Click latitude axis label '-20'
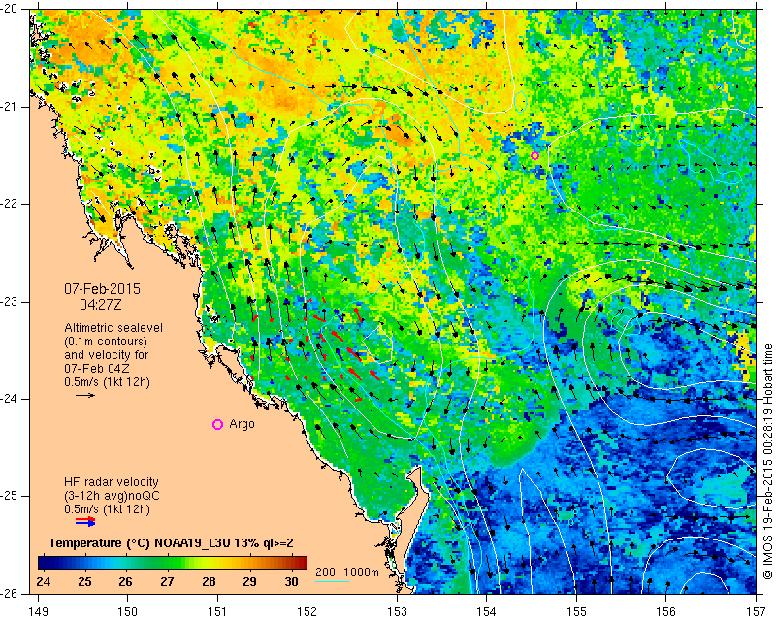The height and width of the screenshot is (621, 776). (10, 9)
